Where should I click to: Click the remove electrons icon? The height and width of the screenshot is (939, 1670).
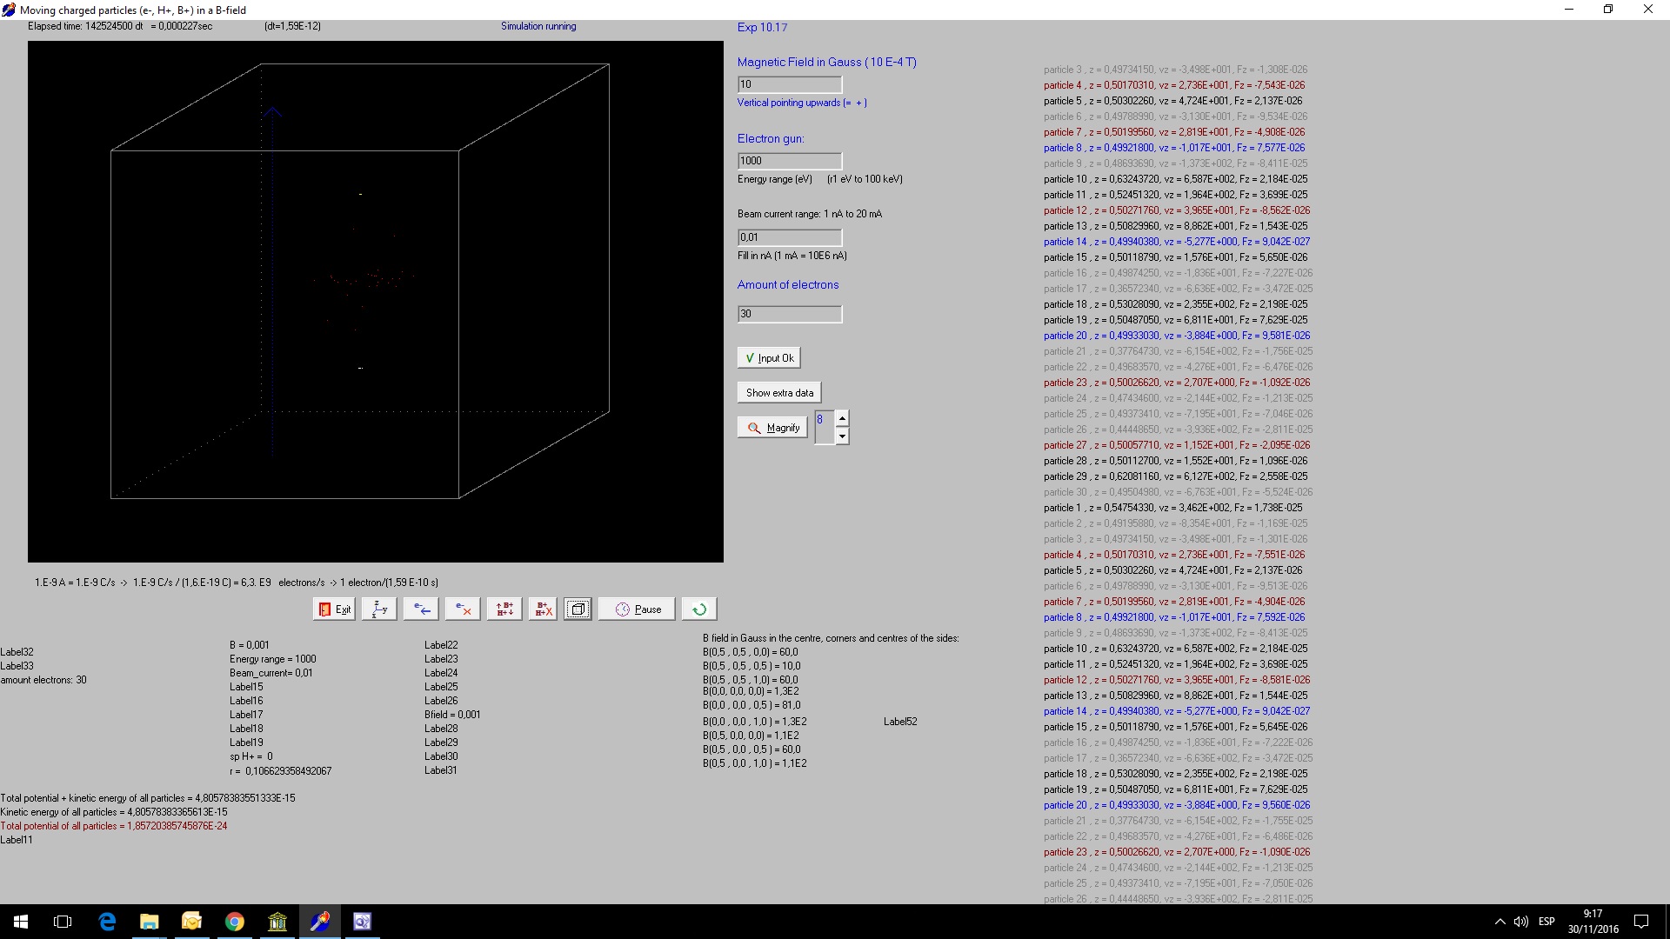pyautogui.click(x=463, y=609)
